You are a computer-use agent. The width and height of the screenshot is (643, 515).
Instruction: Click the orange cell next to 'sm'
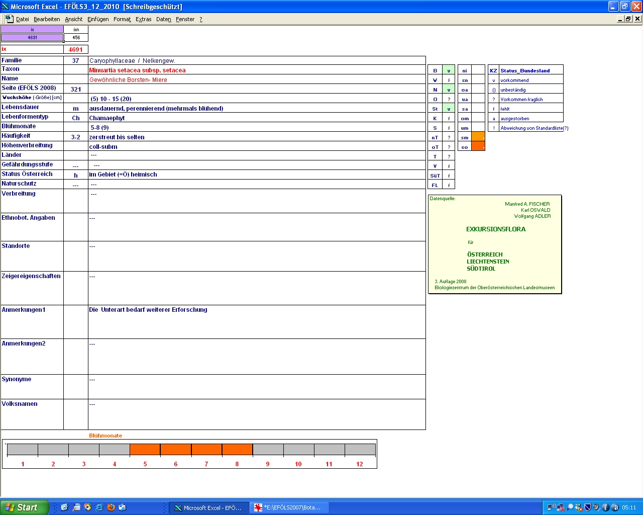click(478, 137)
